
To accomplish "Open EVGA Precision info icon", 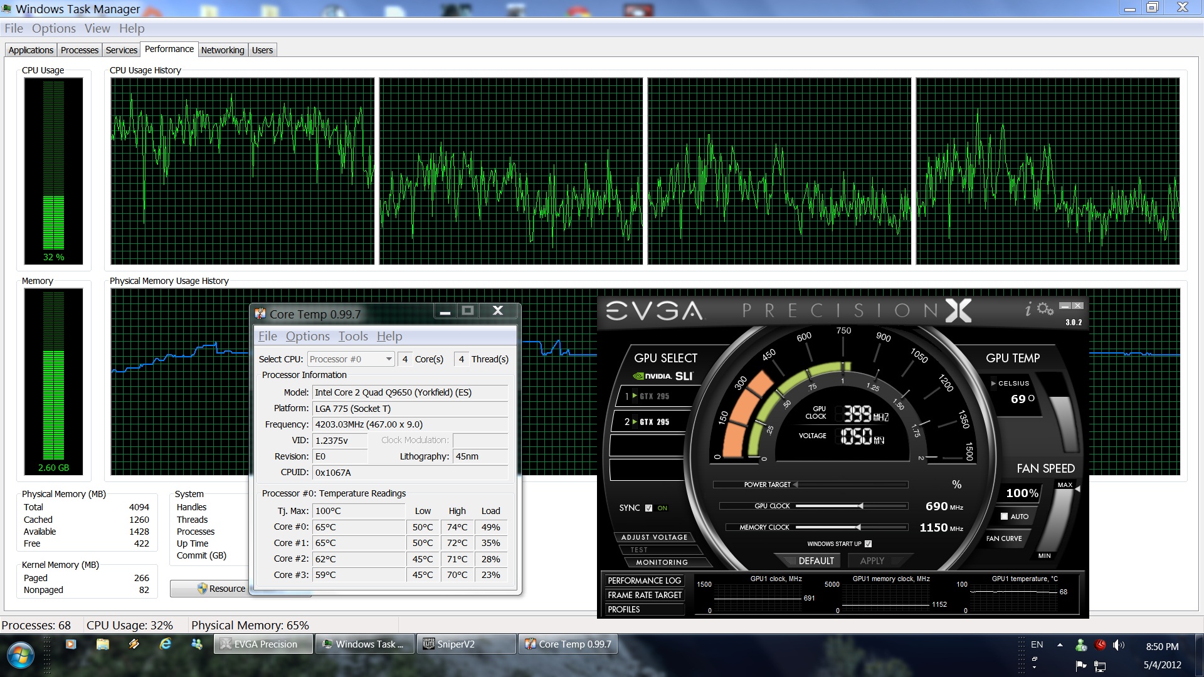I will click(1028, 309).
